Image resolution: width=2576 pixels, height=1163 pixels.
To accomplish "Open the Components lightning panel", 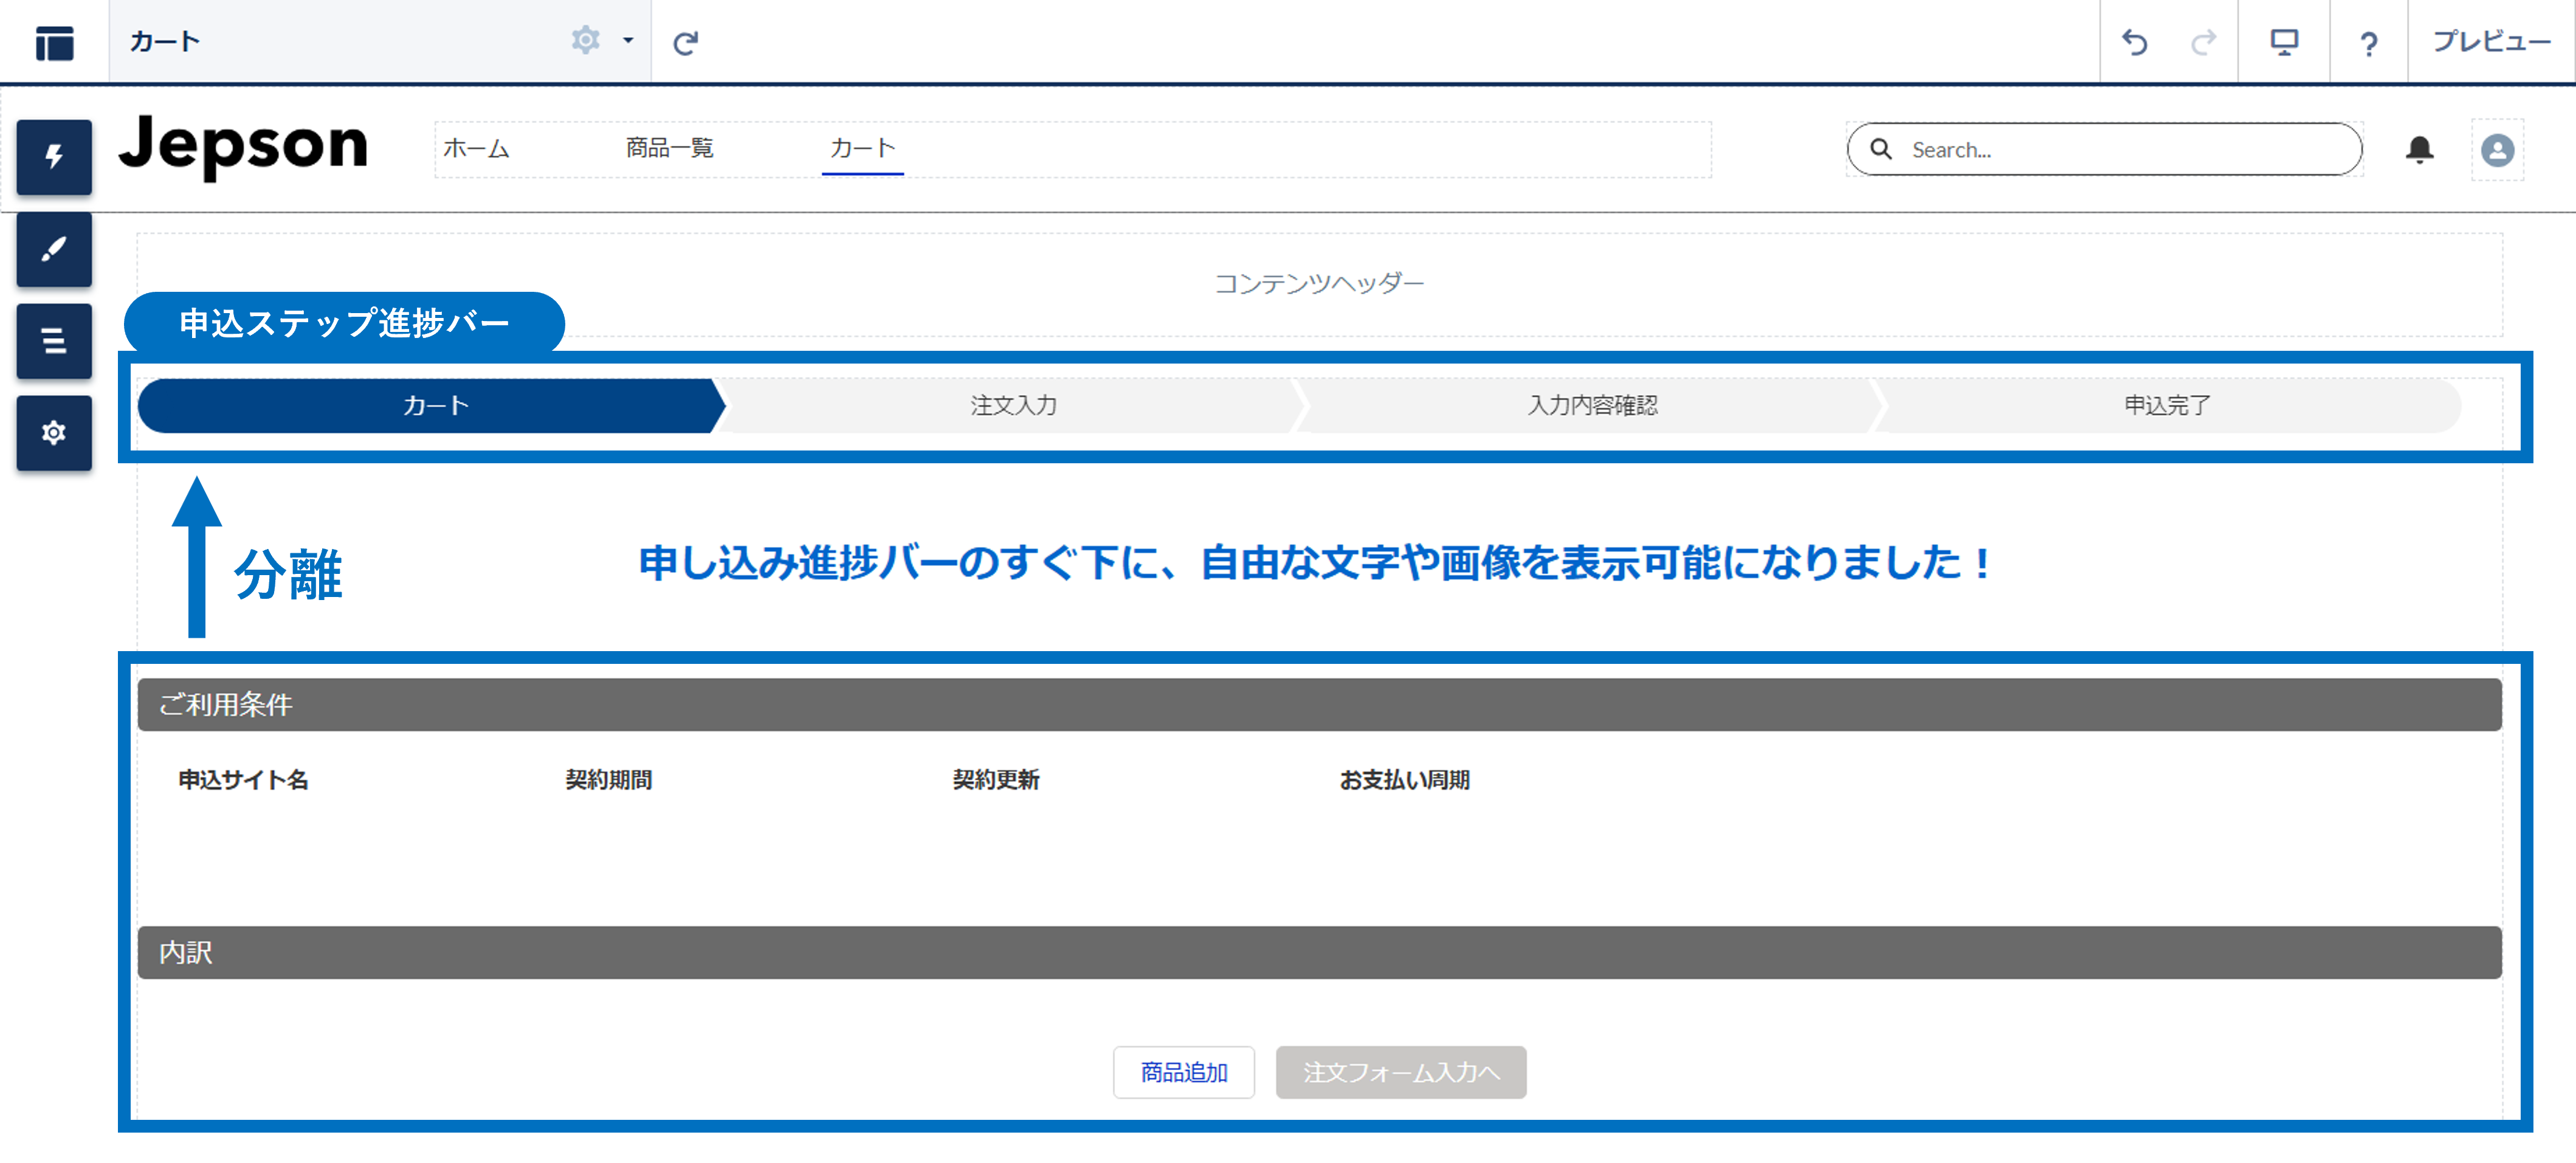I will (54, 157).
